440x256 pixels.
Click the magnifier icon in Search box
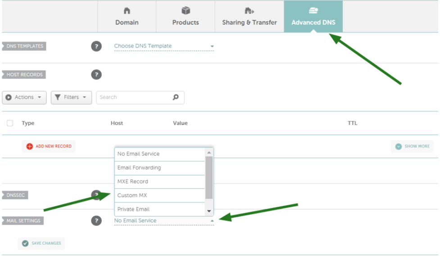point(176,97)
